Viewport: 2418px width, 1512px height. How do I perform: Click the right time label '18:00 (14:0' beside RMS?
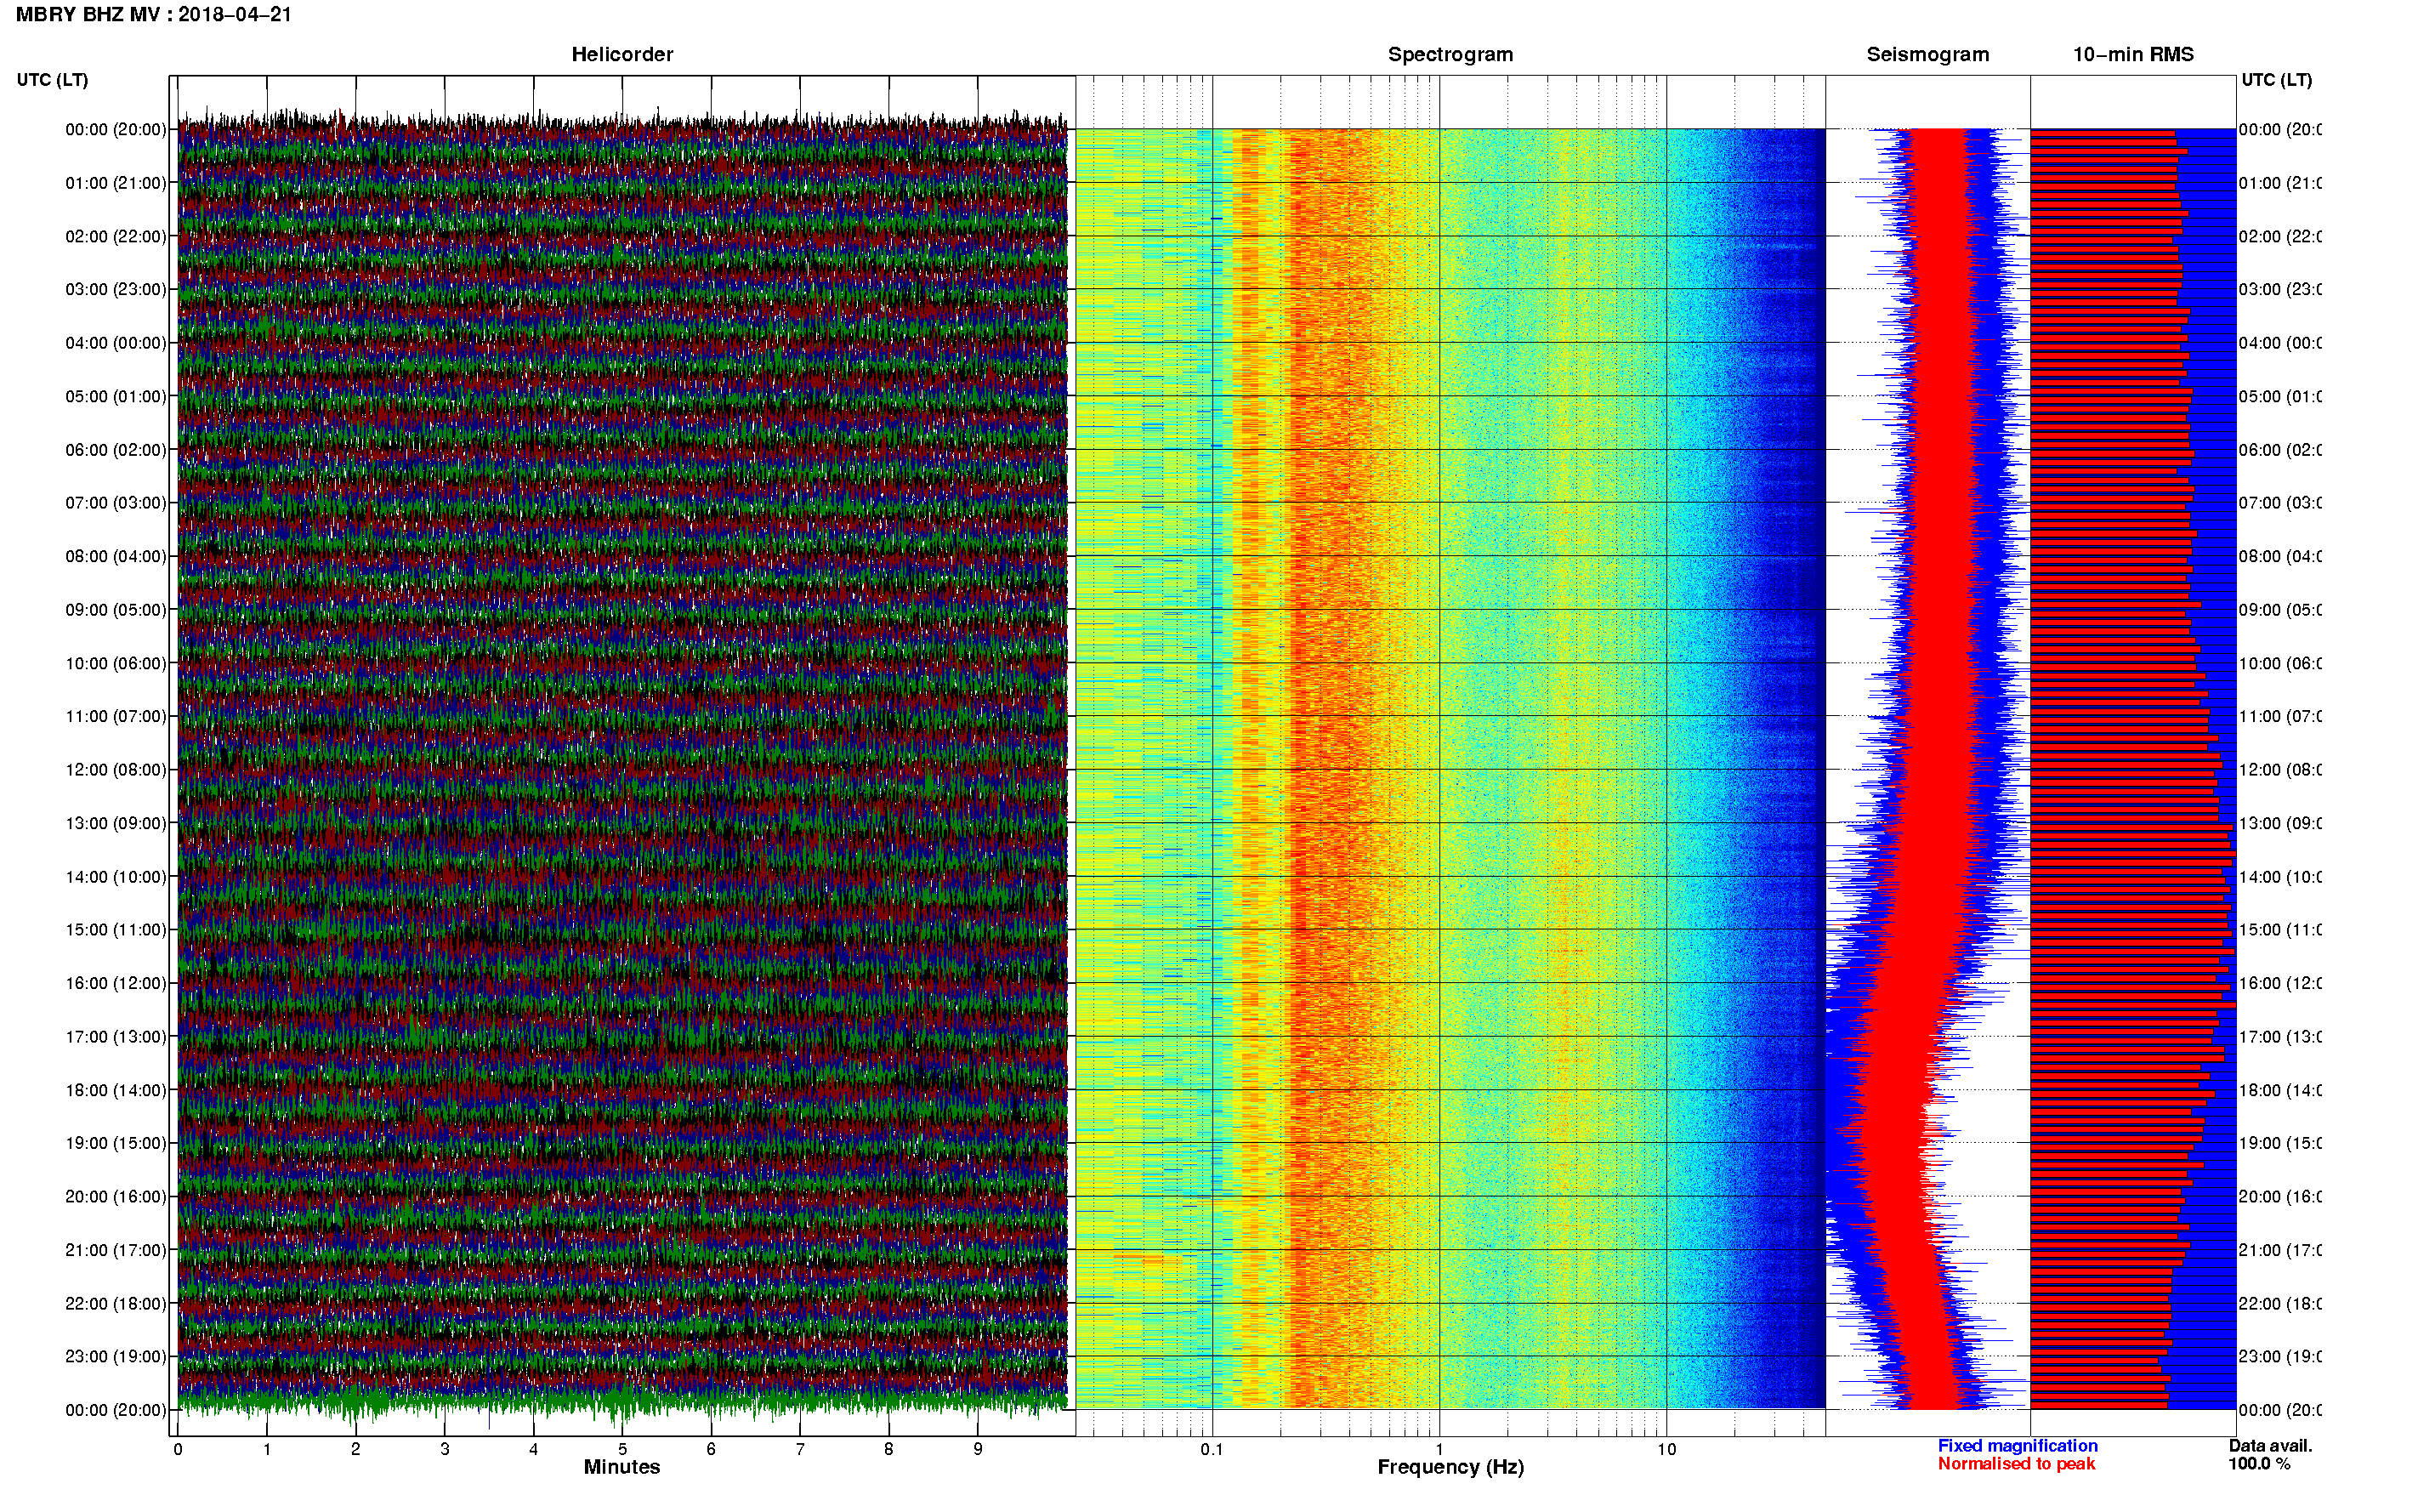(x=2280, y=1090)
